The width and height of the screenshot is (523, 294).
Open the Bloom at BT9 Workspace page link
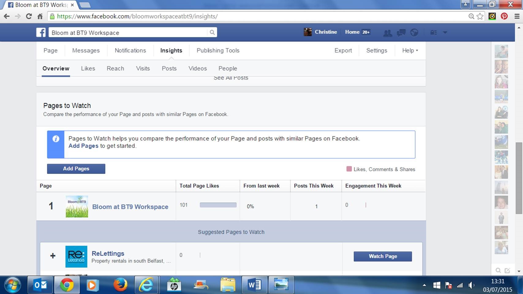point(130,207)
